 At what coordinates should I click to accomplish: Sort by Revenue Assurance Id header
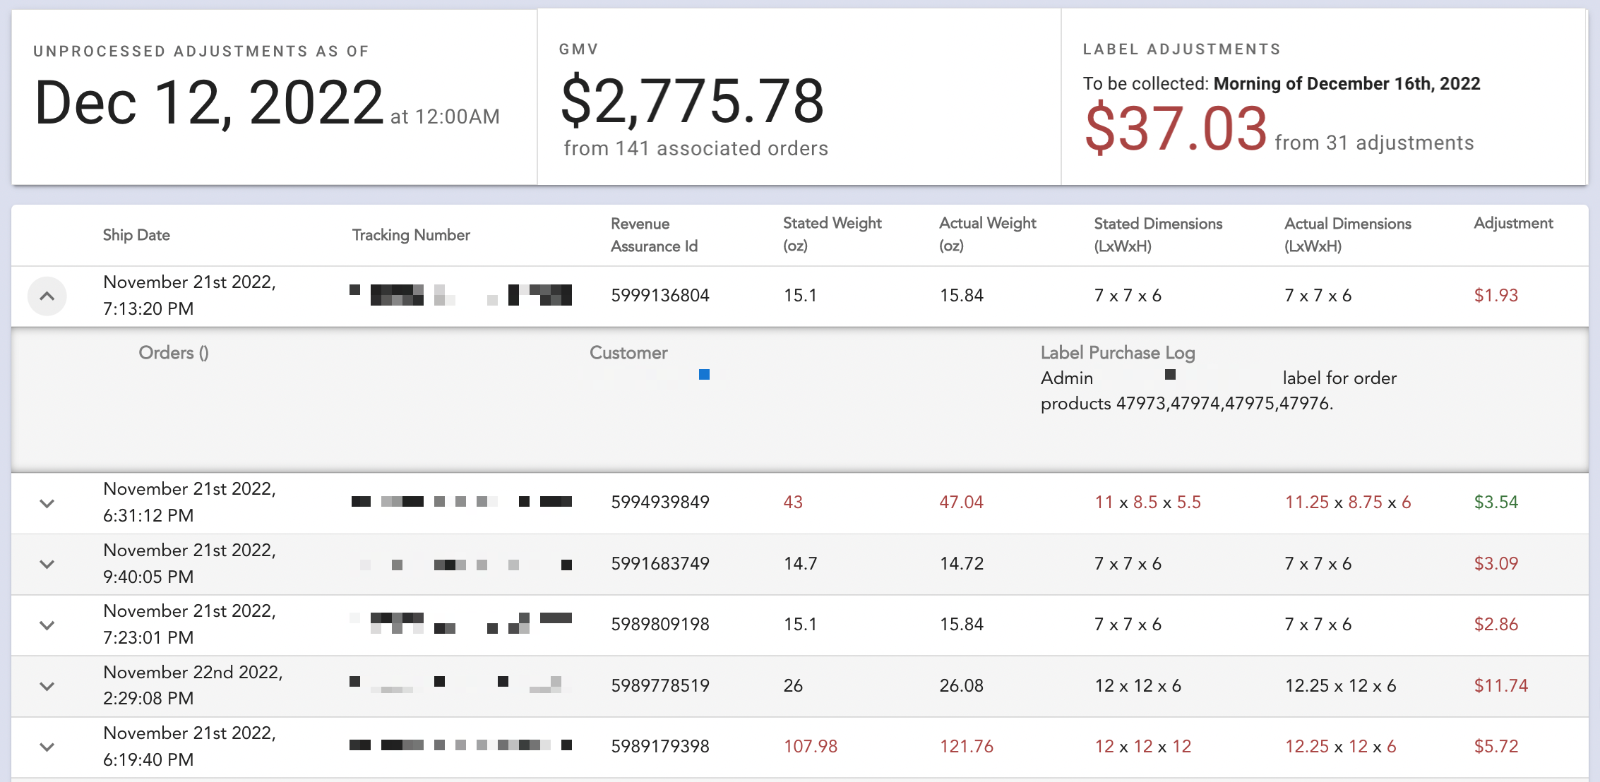pyautogui.click(x=654, y=235)
